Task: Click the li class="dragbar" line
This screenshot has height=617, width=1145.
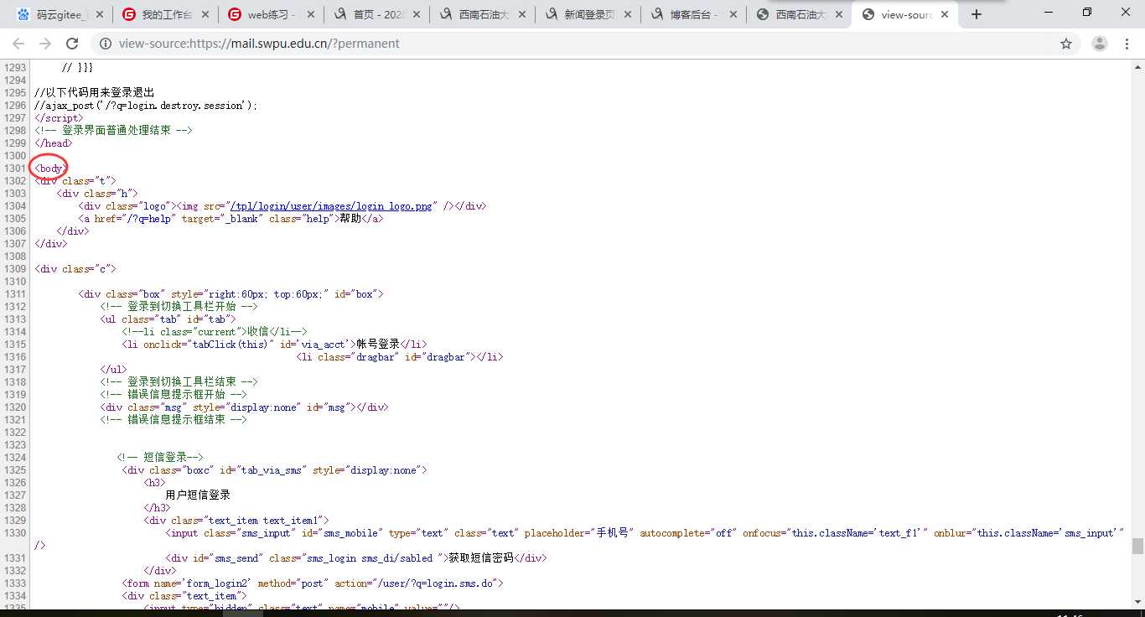Action: pos(401,357)
